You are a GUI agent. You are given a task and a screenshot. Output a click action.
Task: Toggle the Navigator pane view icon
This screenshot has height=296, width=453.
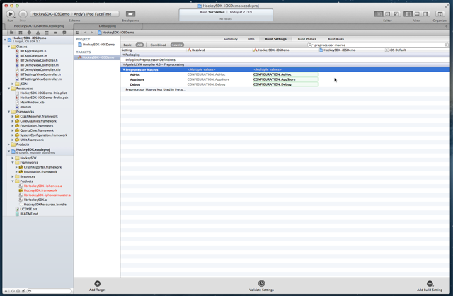pos(408,14)
